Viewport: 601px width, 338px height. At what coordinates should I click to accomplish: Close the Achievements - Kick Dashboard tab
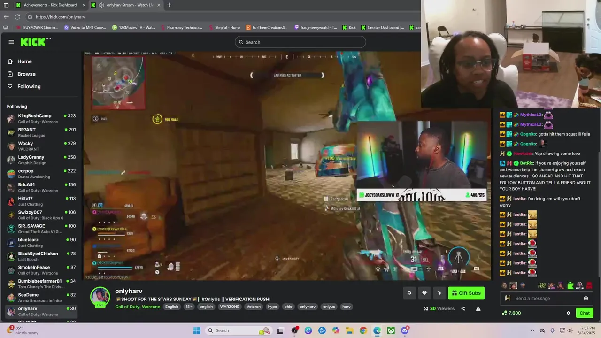pos(85,5)
